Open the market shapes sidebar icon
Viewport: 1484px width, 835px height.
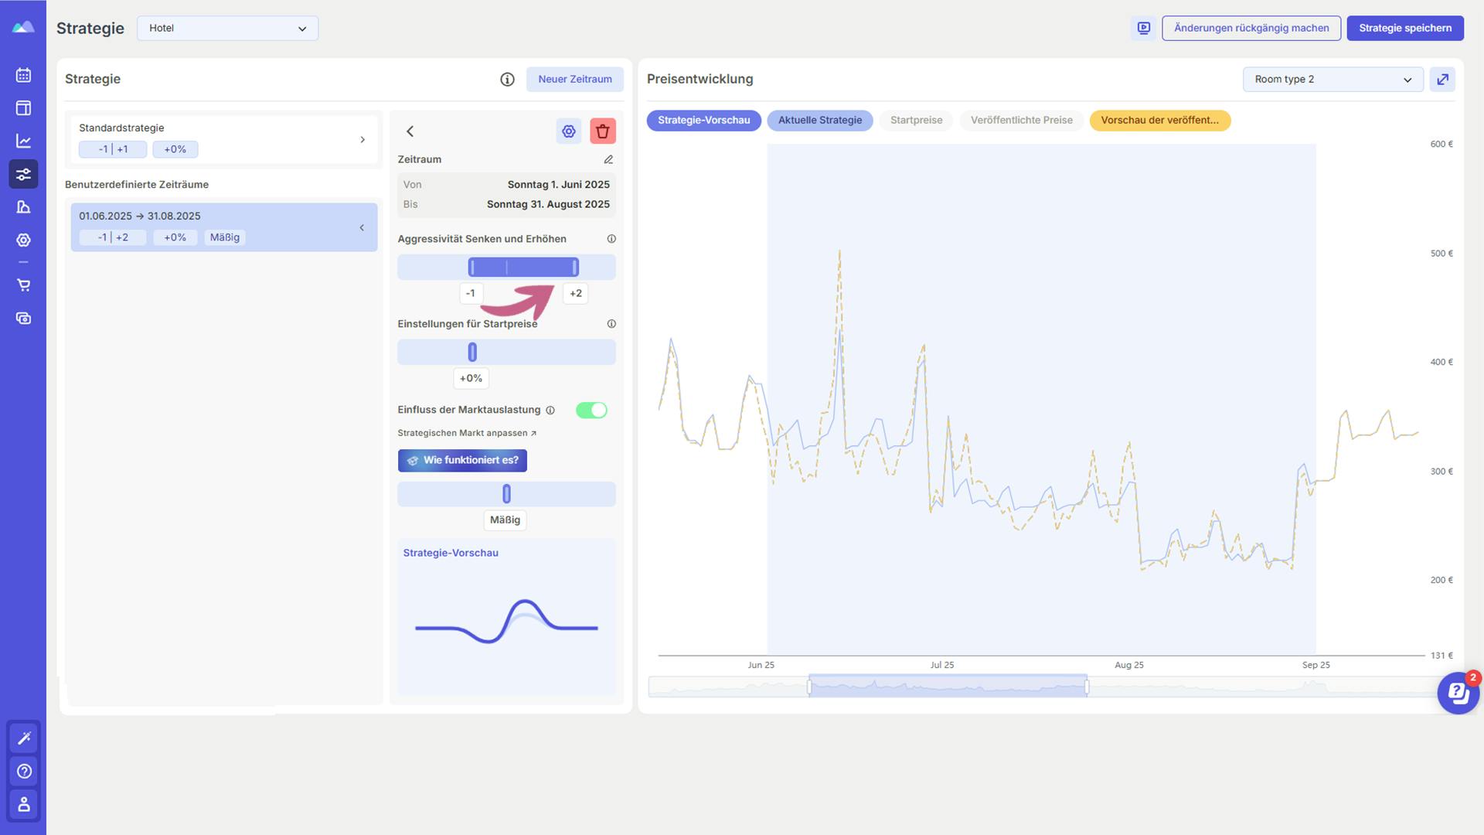23,207
